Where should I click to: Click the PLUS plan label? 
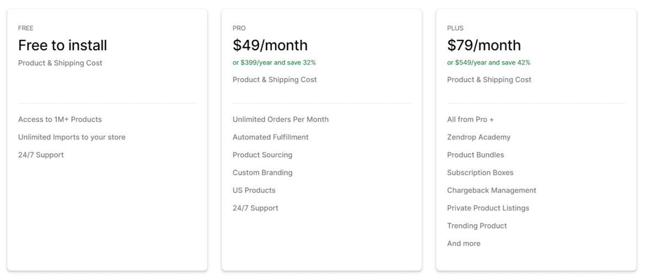click(x=455, y=28)
